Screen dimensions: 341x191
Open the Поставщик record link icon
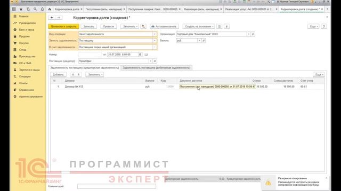coord(155,61)
